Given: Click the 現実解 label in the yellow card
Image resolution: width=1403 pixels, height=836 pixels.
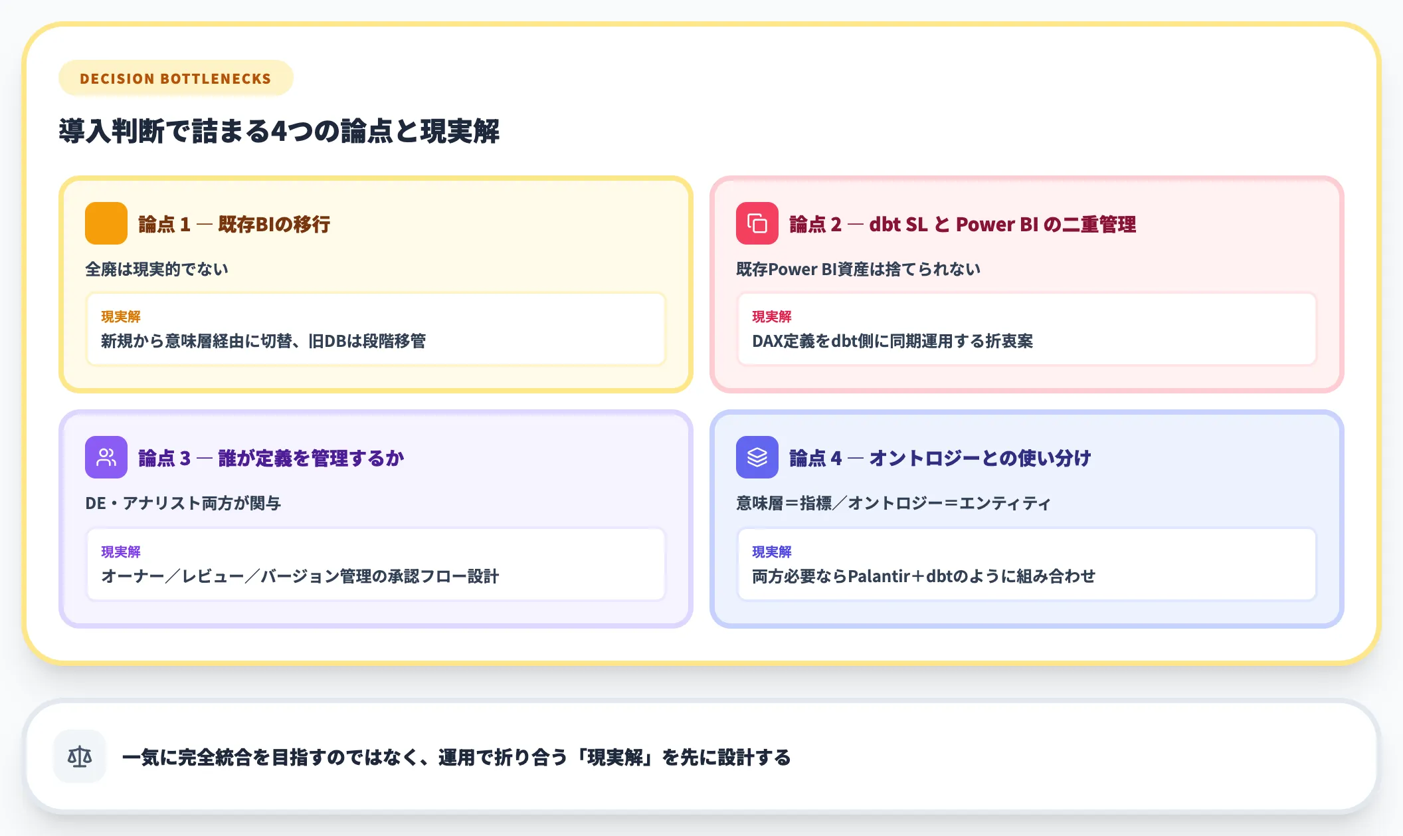Looking at the screenshot, I should click(x=121, y=317).
